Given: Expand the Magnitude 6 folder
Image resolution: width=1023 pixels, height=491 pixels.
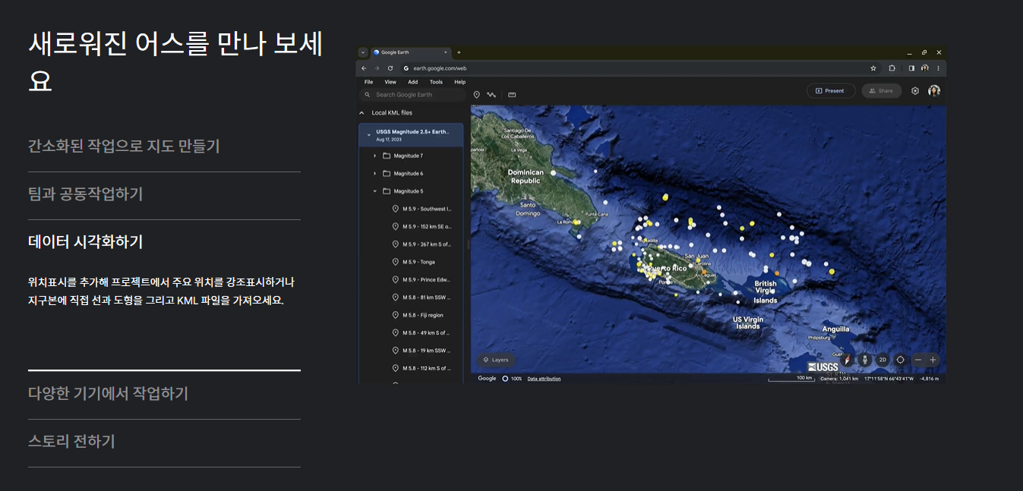Looking at the screenshot, I should tap(375, 174).
